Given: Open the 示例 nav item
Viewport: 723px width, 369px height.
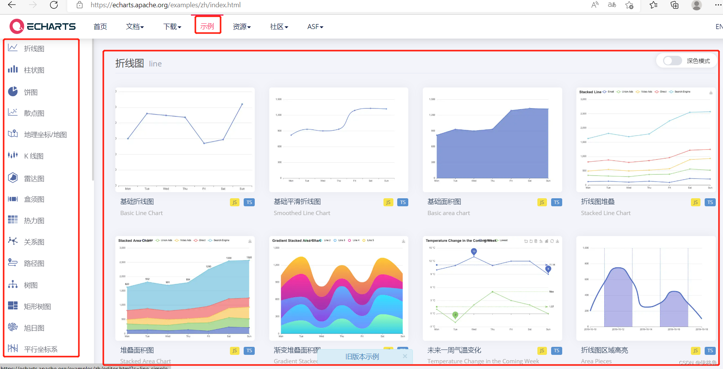Looking at the screenshot, I should point(207,26).
